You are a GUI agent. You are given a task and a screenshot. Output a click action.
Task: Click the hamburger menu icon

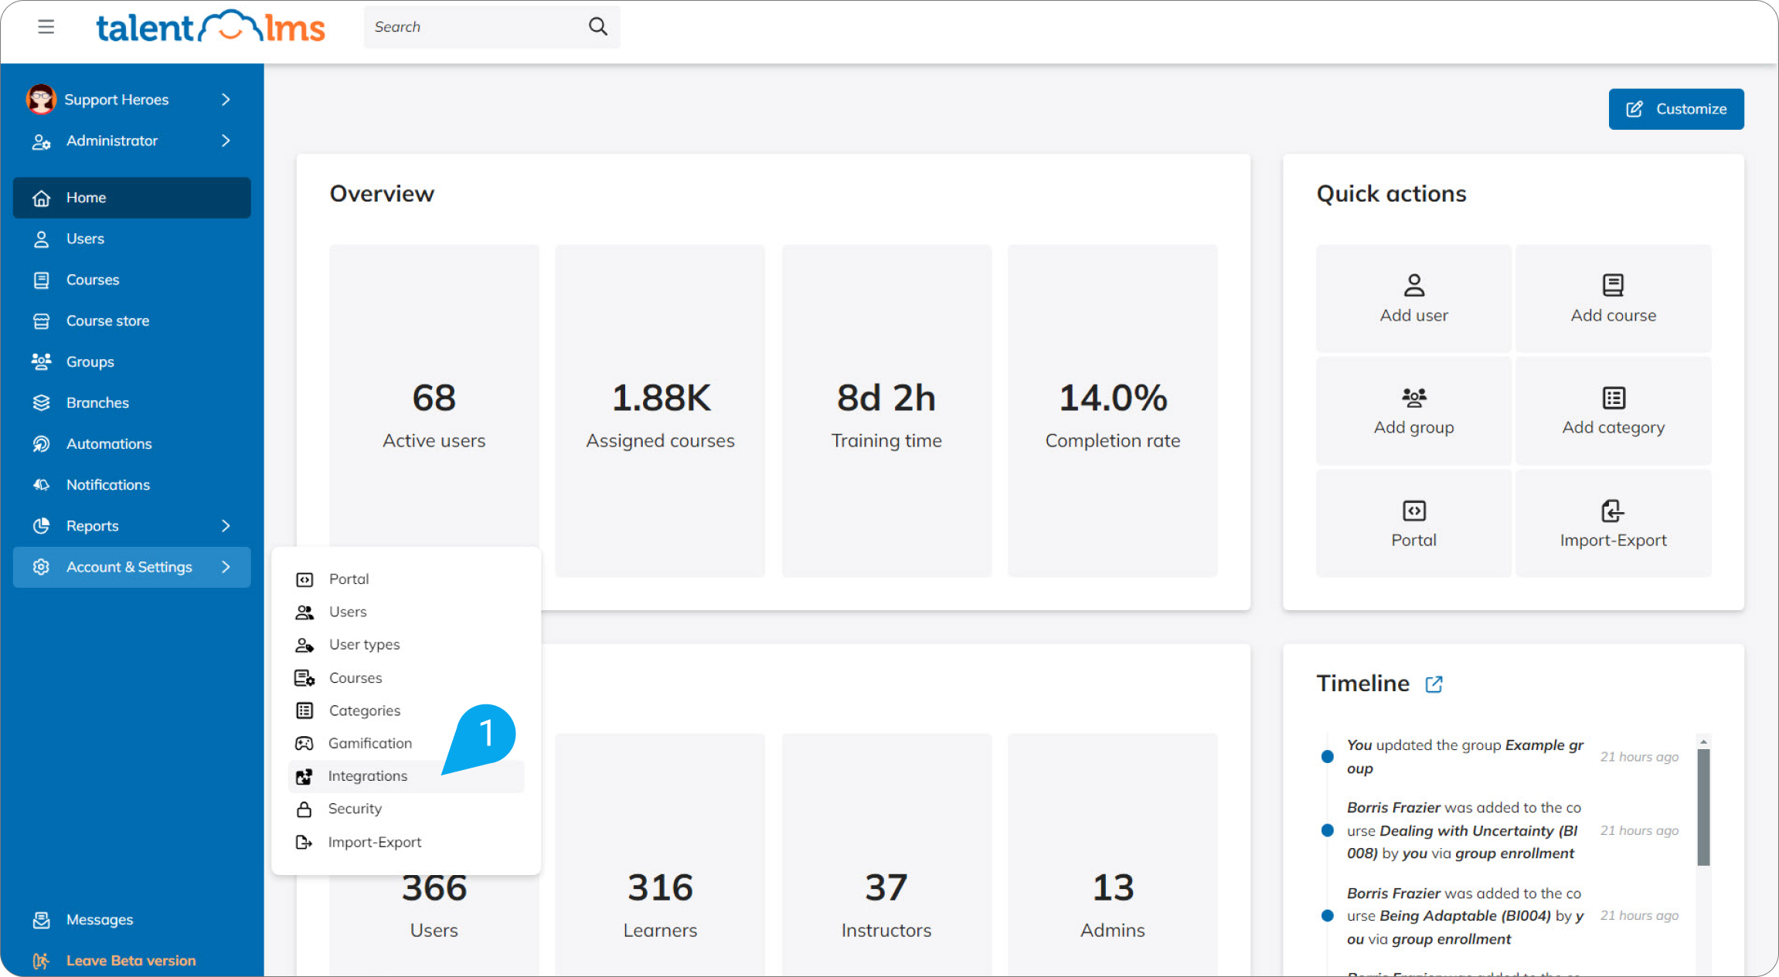click(46, 27)
